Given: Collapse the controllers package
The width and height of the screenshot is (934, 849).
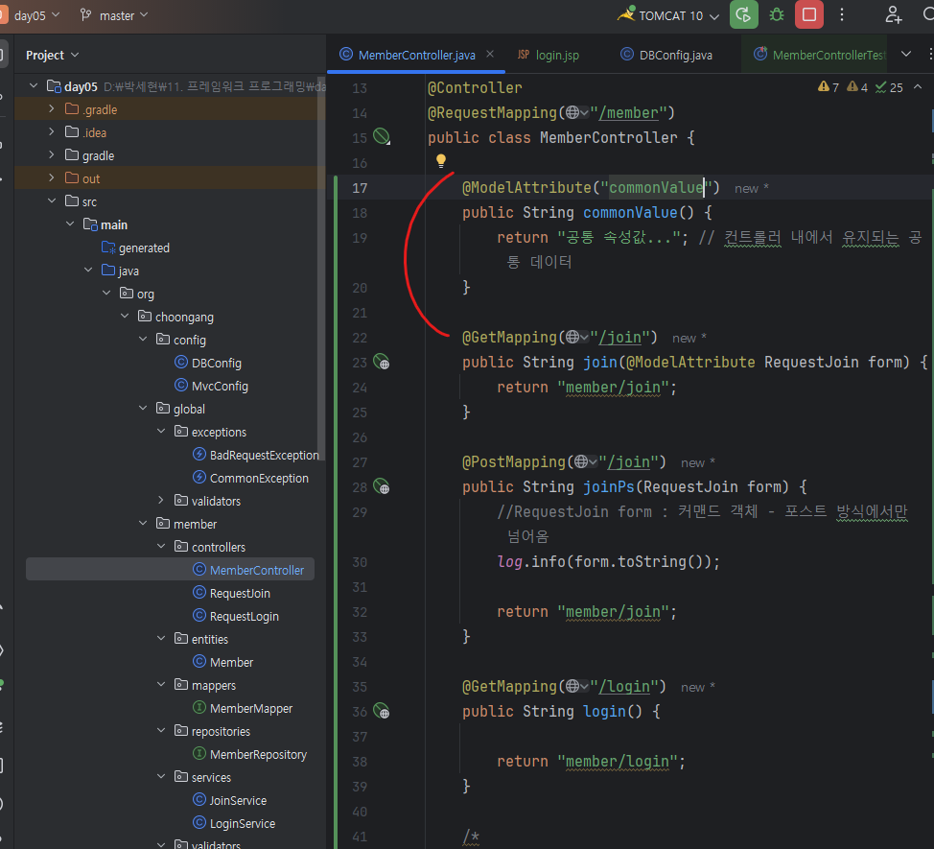Looking at the screenshot, I should (x=161, y=547).
